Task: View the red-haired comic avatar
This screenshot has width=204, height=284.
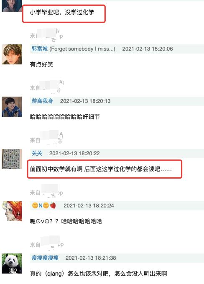Action: tap(12, 211)
